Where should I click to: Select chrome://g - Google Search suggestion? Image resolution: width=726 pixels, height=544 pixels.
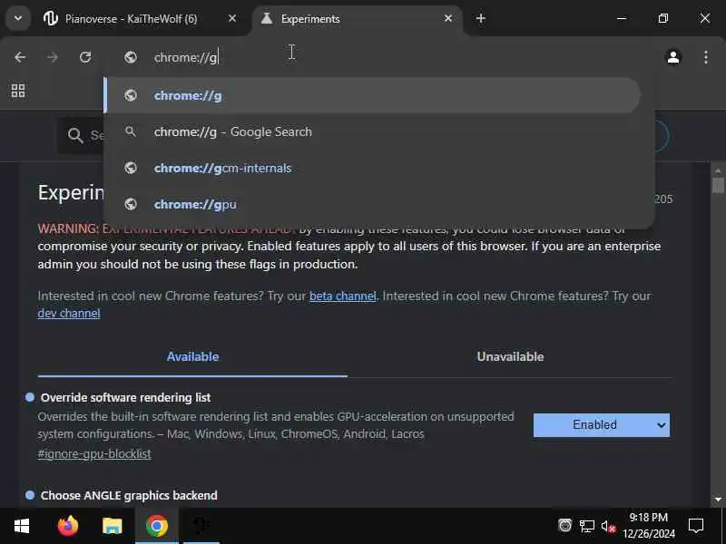(373, 131)
